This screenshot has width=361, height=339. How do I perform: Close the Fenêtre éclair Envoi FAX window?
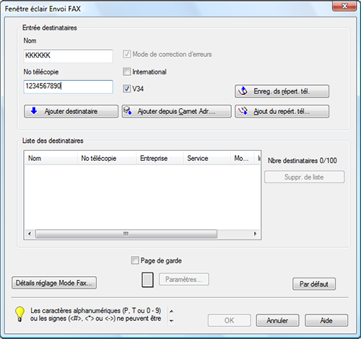click(x=344, y=6)
